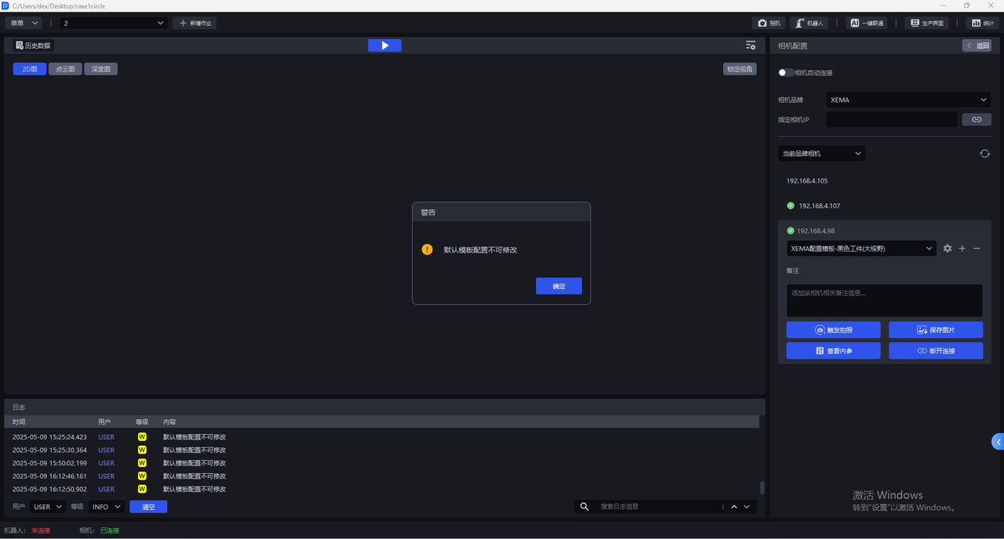Expand the 当前品牌相机 filter dropdown
Image resolution: width=1004 pixels, height=539 pixels.
[821, 154]
